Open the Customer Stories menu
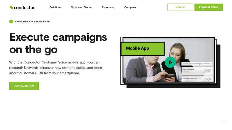 tap(81, 7)
